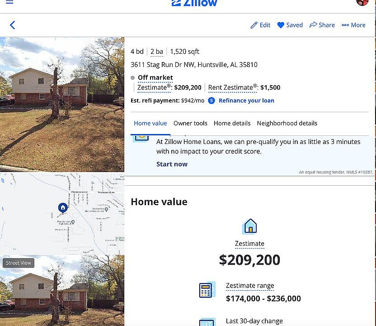376x326 pixels.
Task: Click the home pin on the map
Action: [63, 208]
